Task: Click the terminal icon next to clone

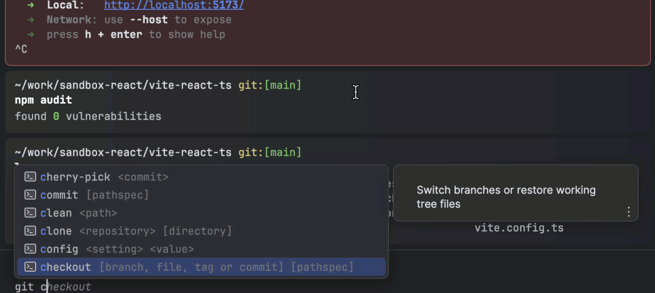Action: (x=30, y=231)
